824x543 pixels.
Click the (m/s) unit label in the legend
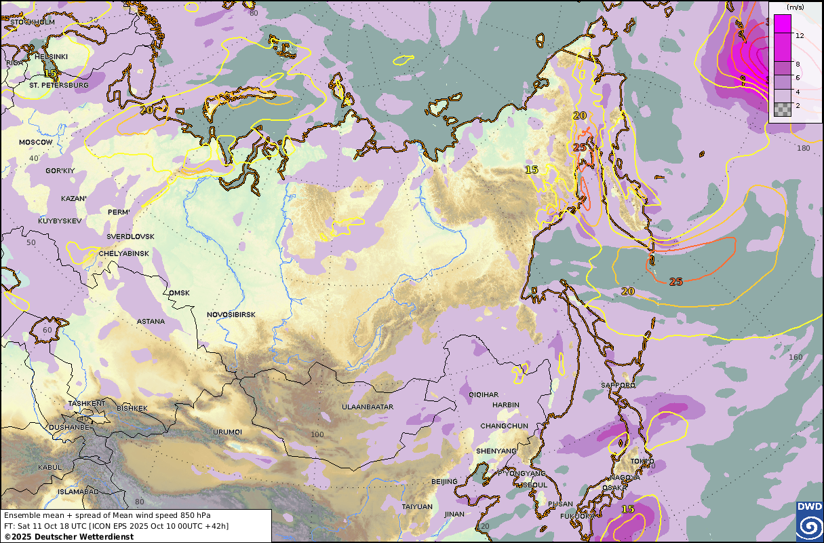795,6
